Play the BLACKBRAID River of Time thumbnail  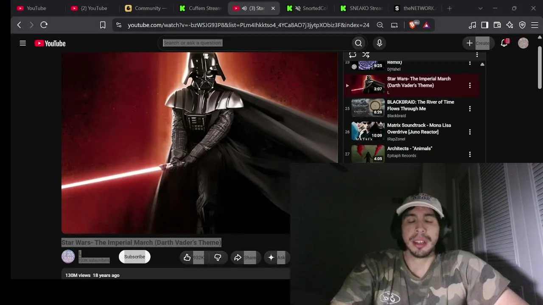[x=368, y=108]
